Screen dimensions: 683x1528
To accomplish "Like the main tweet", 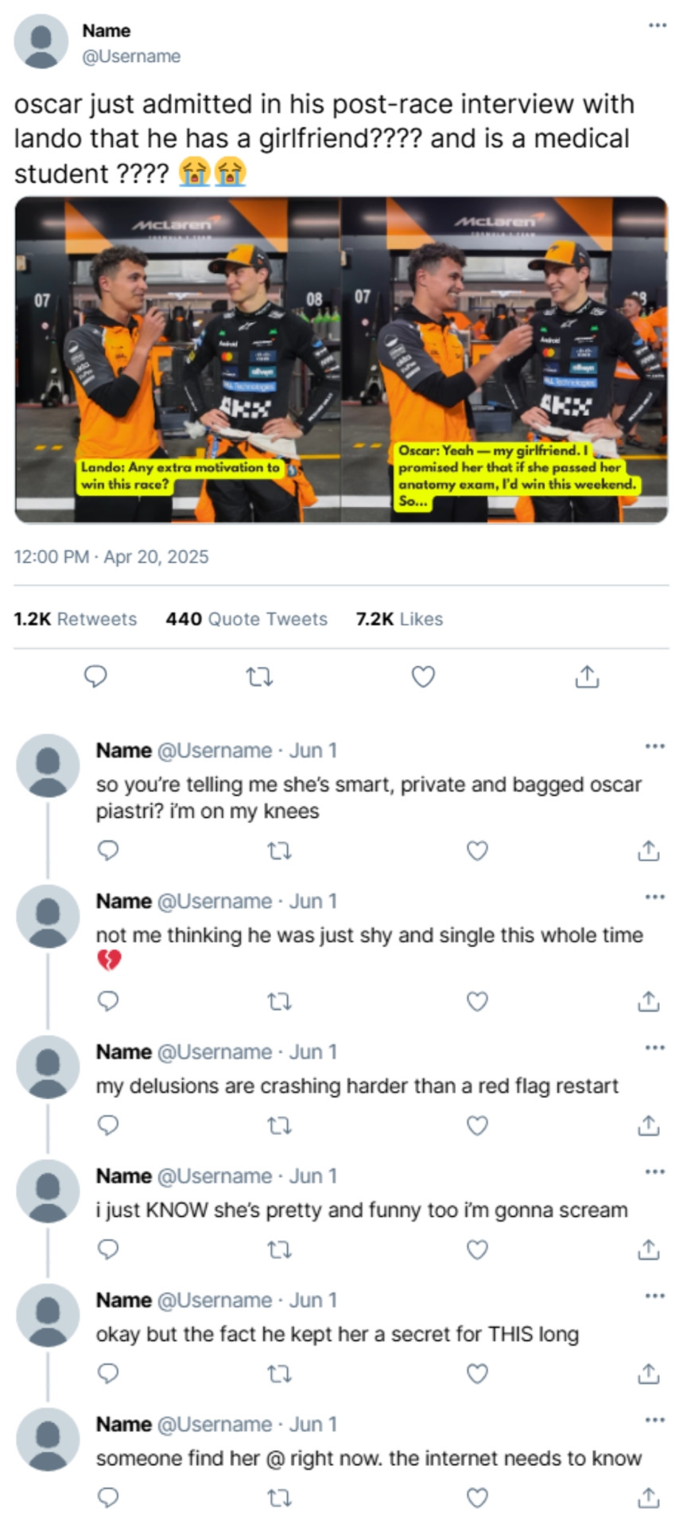I will (x=423, y=676).
